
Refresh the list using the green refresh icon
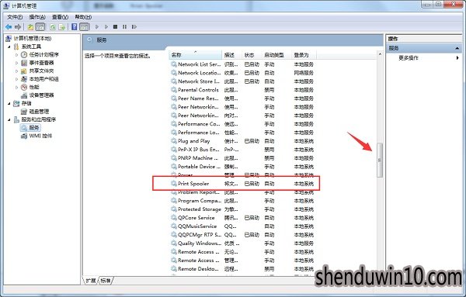pyautogui.click(x=53, y=27)
